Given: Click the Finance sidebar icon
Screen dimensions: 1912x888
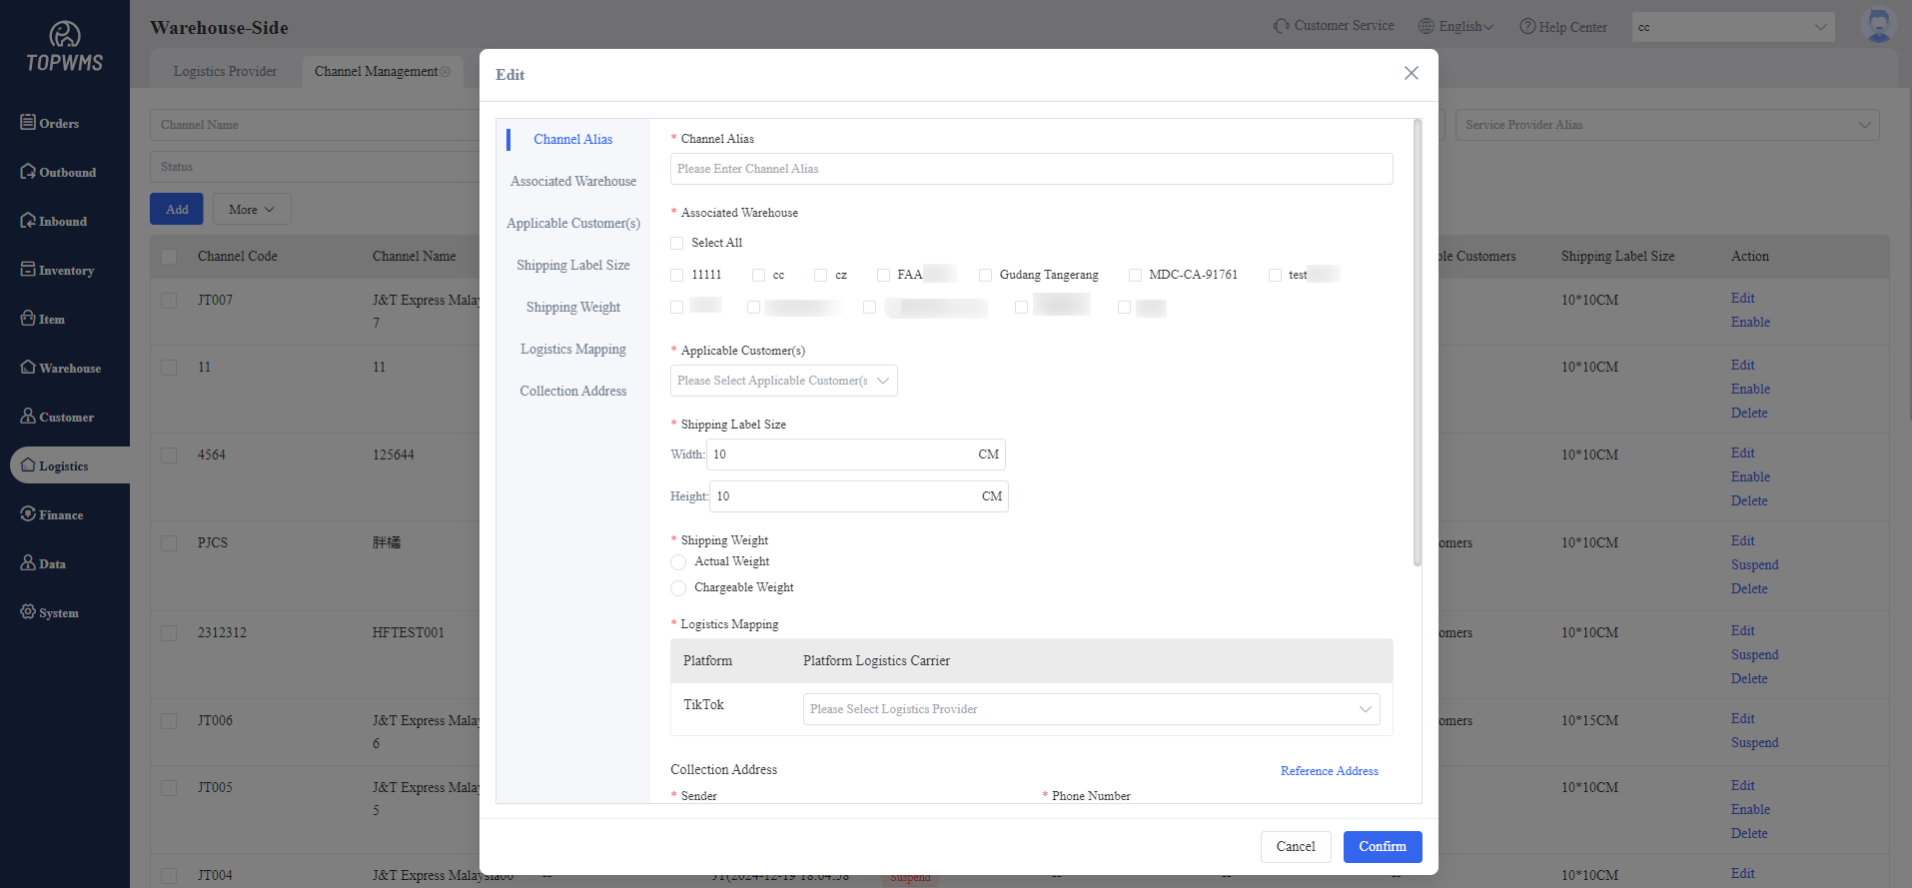Looking at the screenshot, I should [28, 514].
